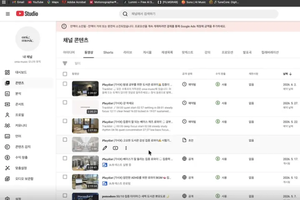This screenshot has height=200, width=300.
Task: Select checkbox for the draft Playlist video
Action: pyautogui.click(x=65, y=140)
